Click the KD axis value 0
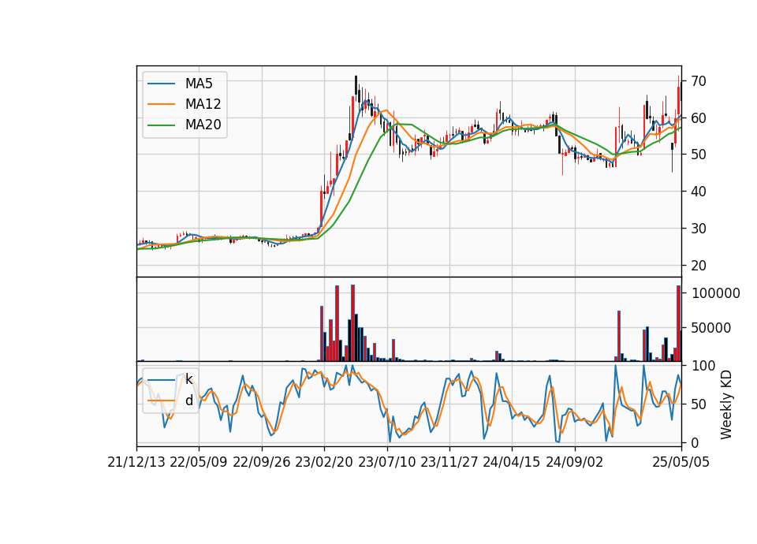This screenshot has height=544, width=757. (695, 442)
